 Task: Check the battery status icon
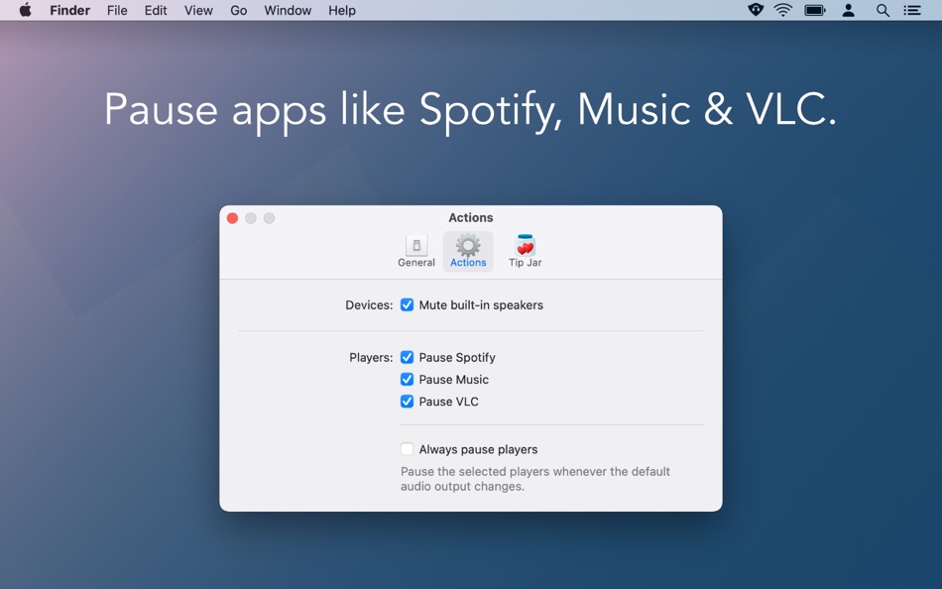pyautogui.click(x=815, y=10)
